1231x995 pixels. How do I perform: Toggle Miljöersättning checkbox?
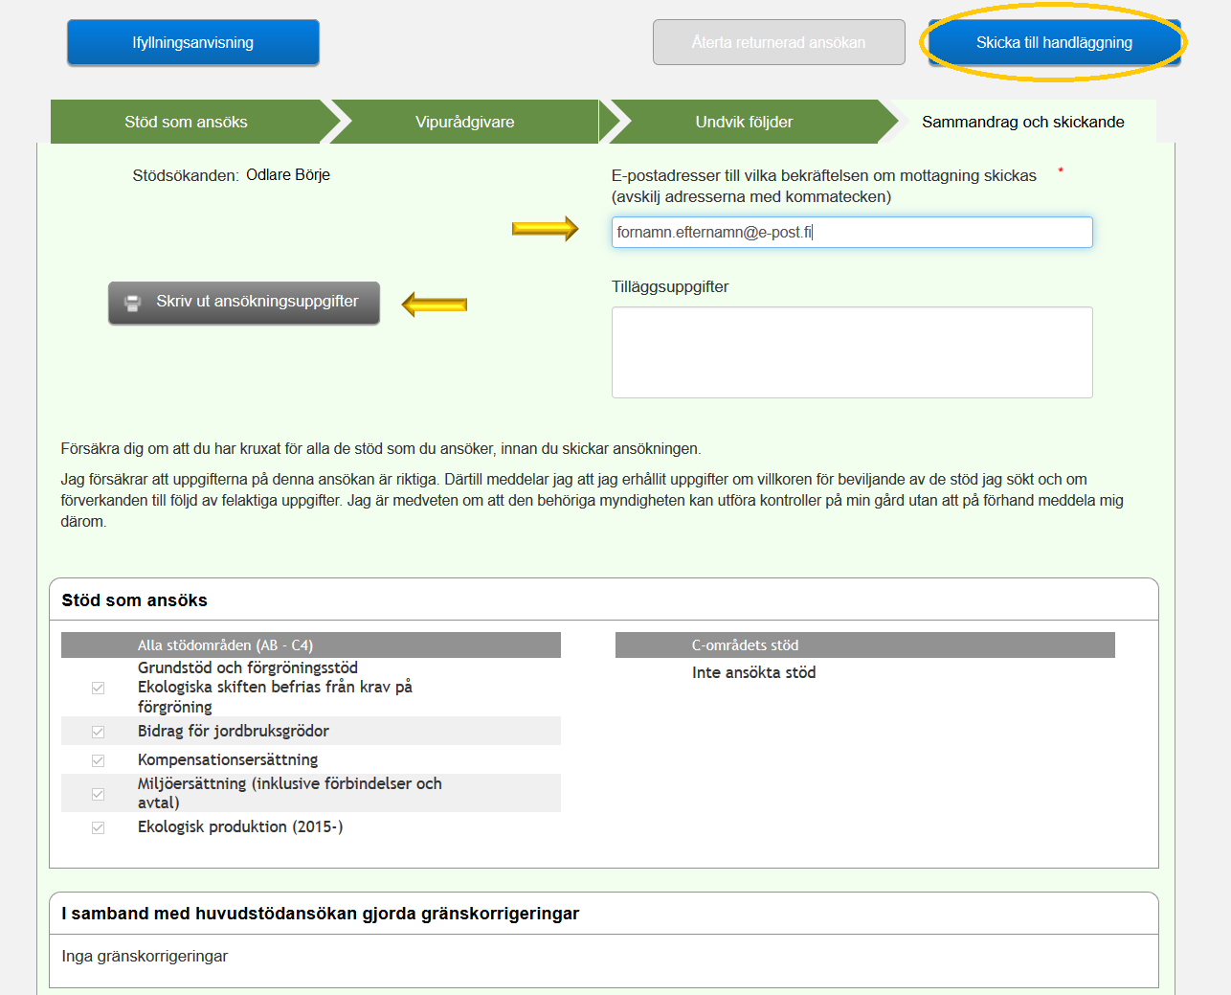(98, 794)
